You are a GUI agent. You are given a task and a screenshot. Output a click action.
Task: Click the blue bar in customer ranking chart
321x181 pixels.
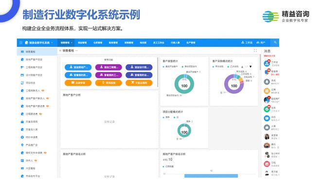211,176
